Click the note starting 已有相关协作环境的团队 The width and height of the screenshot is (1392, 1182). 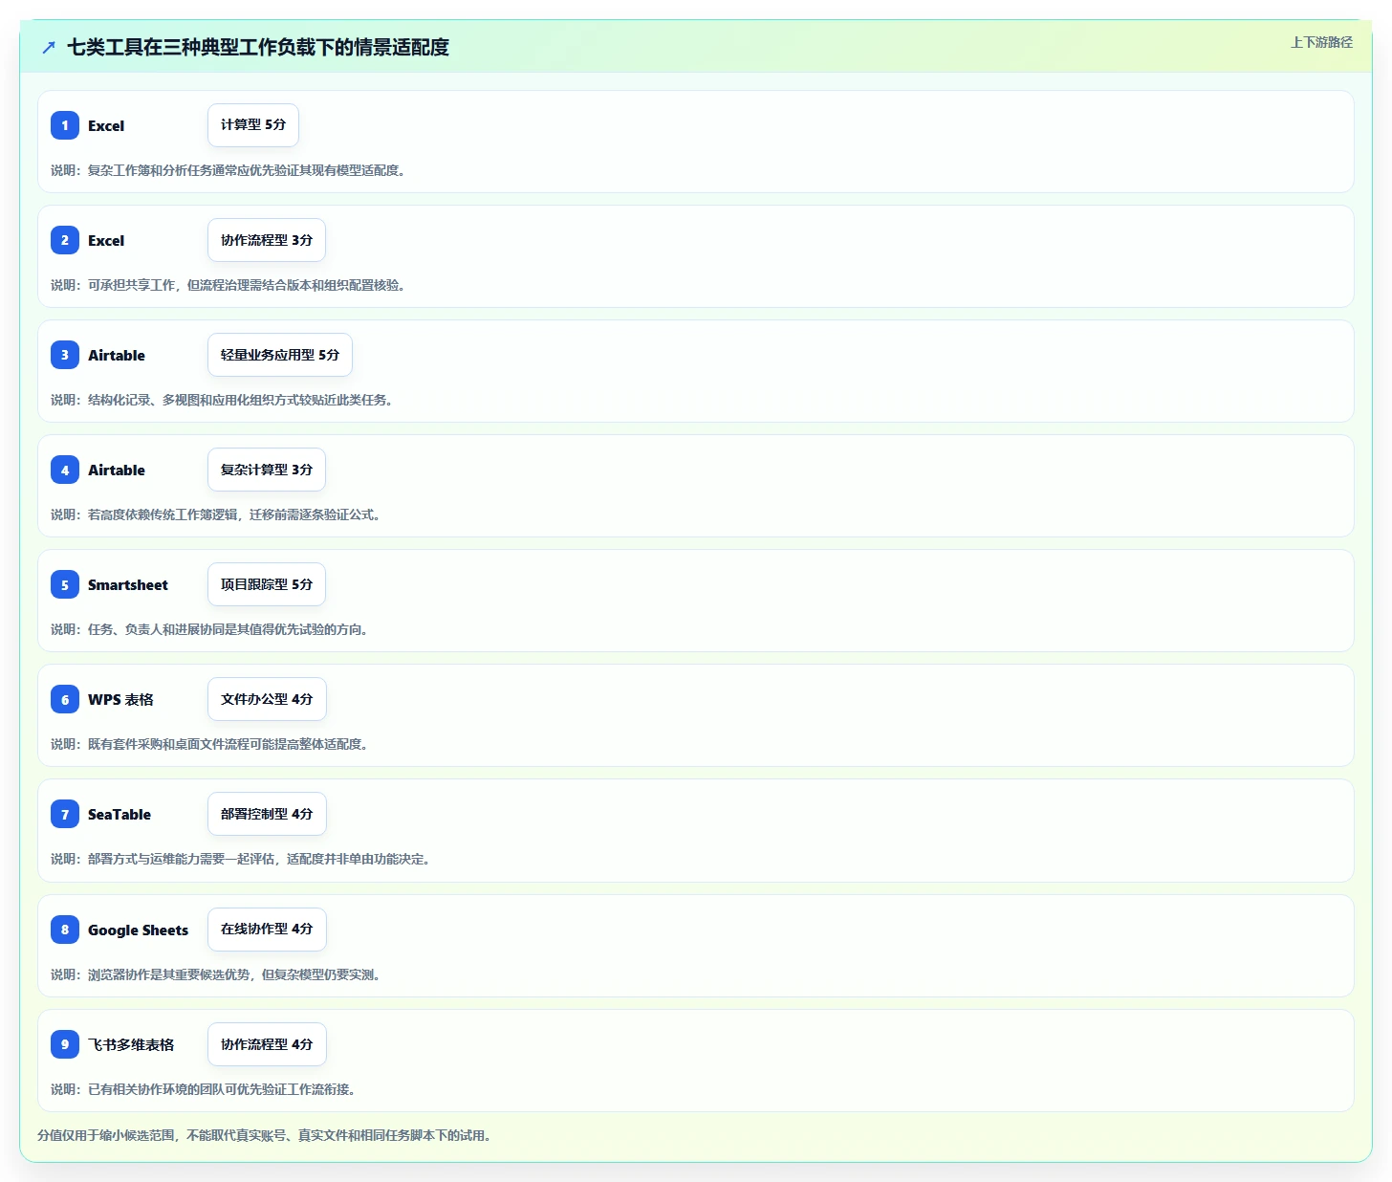(204, 1089)
